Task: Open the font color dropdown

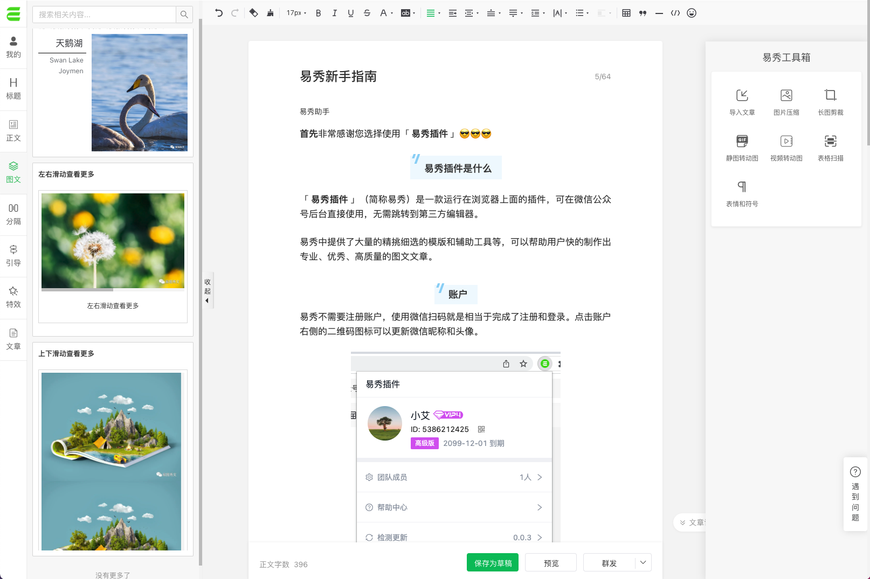Action: pyautogui.click(x=386, y=13)
